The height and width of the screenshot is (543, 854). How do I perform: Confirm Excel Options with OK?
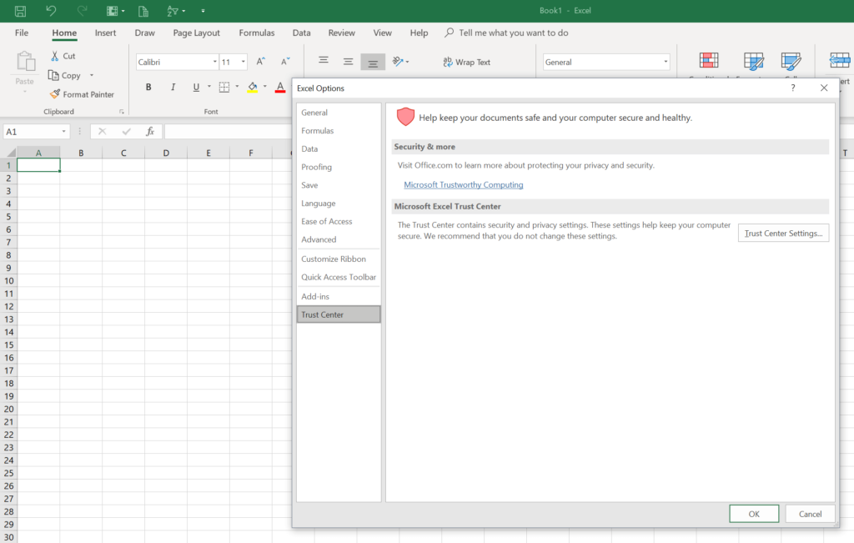coord(754,514)
